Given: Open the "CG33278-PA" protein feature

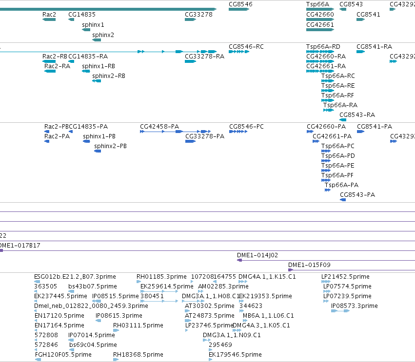Looking at the screenshot, I should coord(205,137).
